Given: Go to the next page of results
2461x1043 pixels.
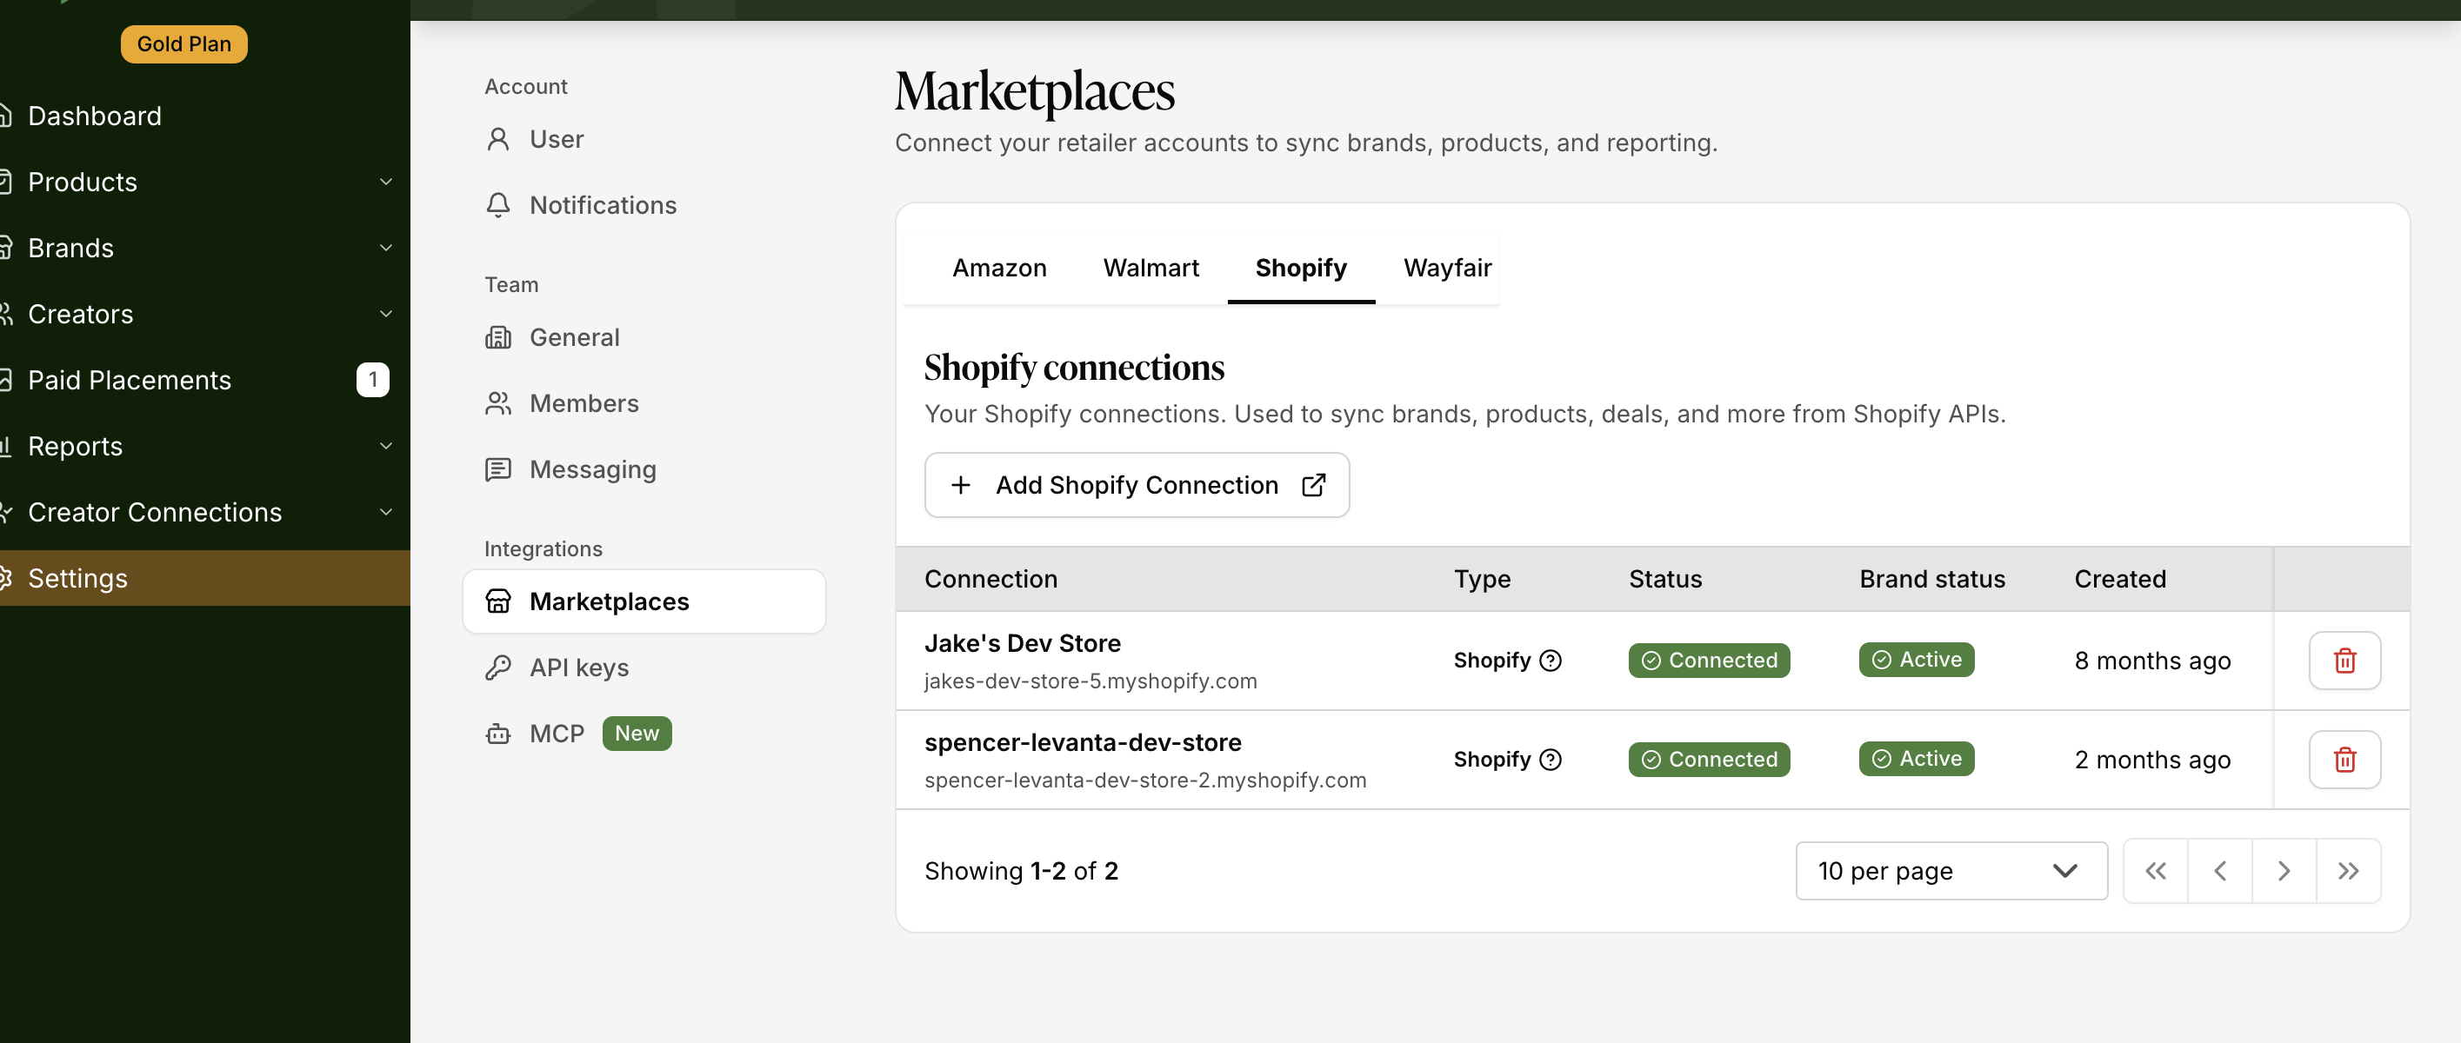Looking at the screenshot, I should [x=2284, y=870].
